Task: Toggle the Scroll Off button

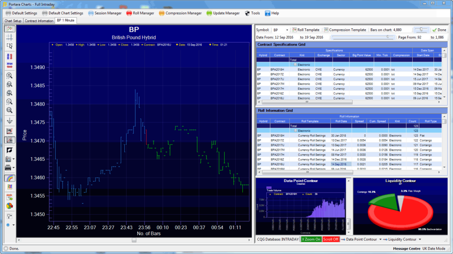Action: point(330,239)
